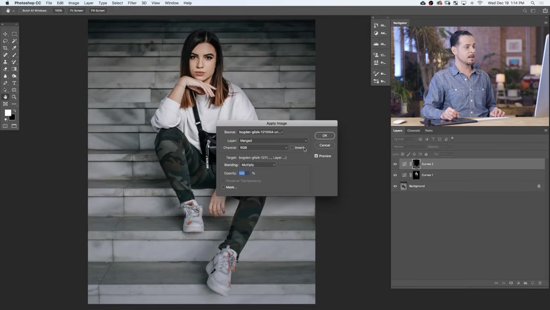
Task: Click Cancel in Apply Image dialog
Action: (324, 145)
